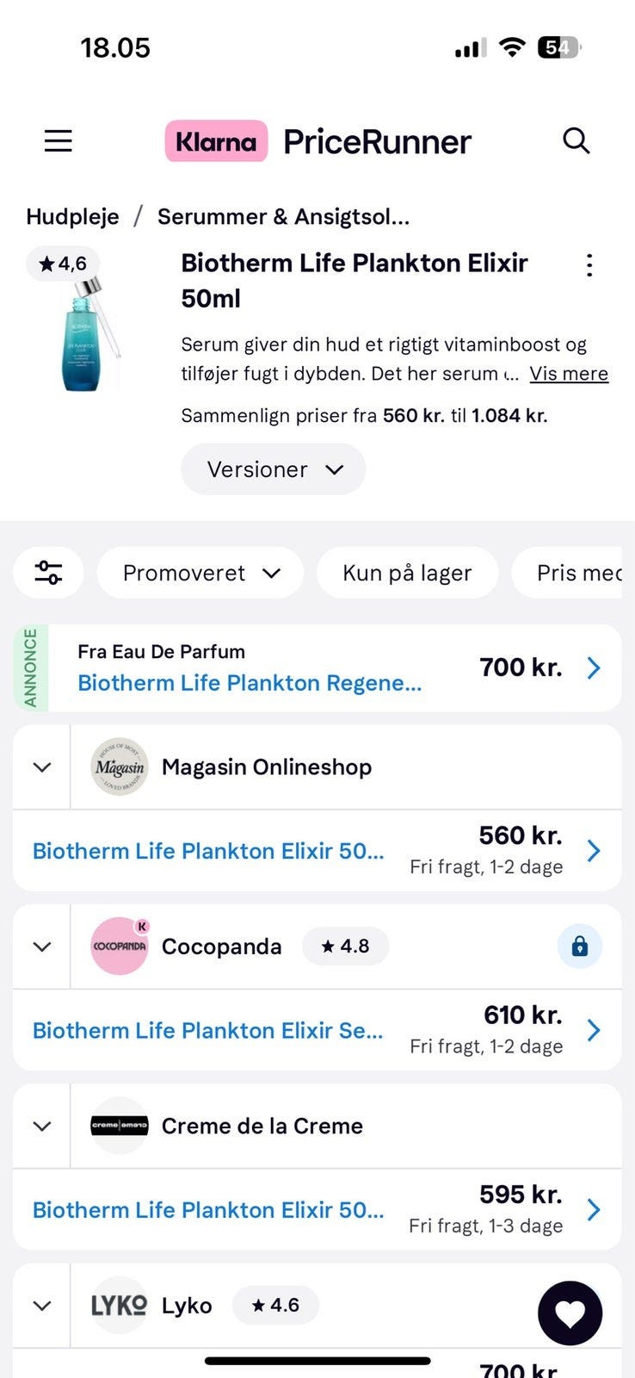This screenshot has height=1378, width=635.
Task: Go to Hudpleje breadcrumb category
Action: click(72, 216)
